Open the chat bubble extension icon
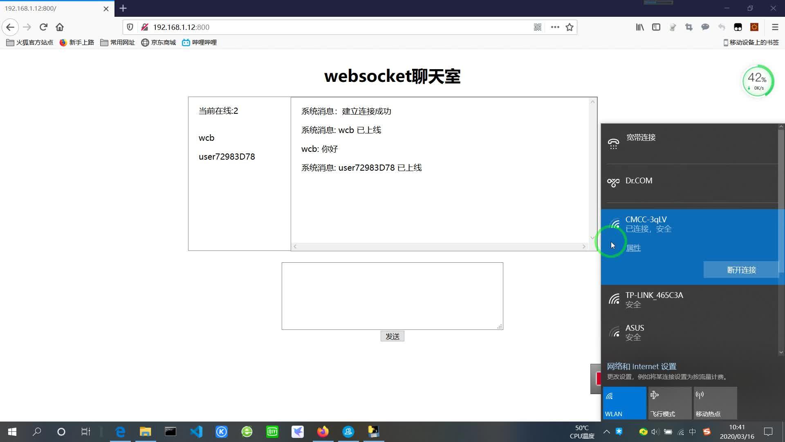 (705, 27)
